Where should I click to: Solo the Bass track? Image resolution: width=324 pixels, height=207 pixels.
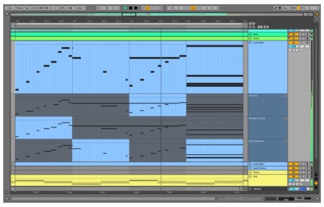(x=302, y=34)
